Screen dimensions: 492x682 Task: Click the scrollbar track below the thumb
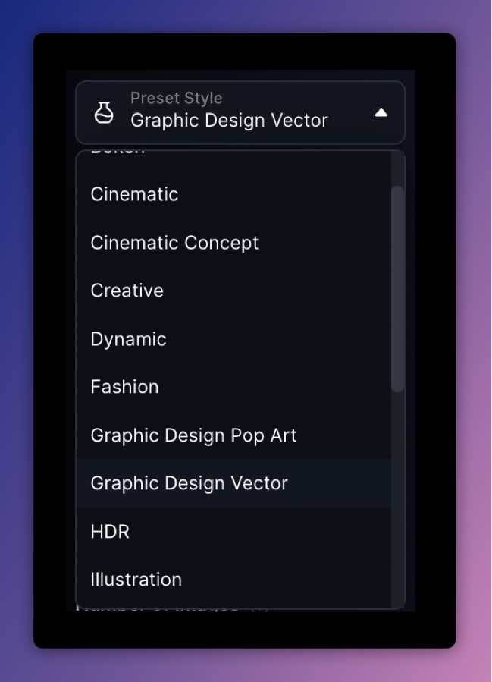pos(397,493)
